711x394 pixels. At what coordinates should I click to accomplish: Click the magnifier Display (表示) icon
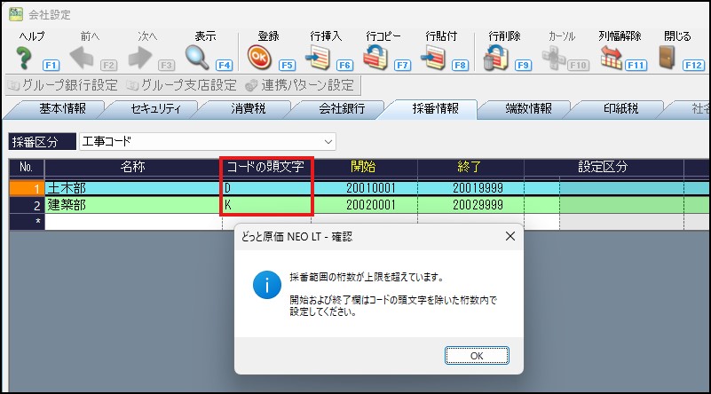pyautogui.click(x=196, y=58)
